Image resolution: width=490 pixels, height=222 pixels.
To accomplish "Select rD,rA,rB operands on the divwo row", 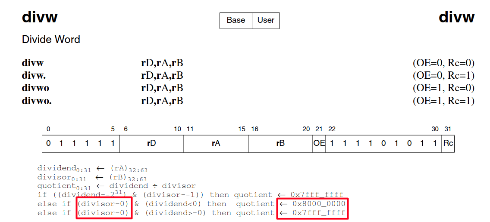I will point(162,88).
